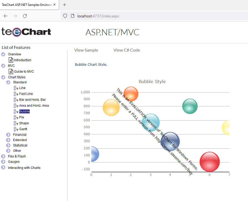Click the Bubble chart style icon

click(x=16, y=111)
